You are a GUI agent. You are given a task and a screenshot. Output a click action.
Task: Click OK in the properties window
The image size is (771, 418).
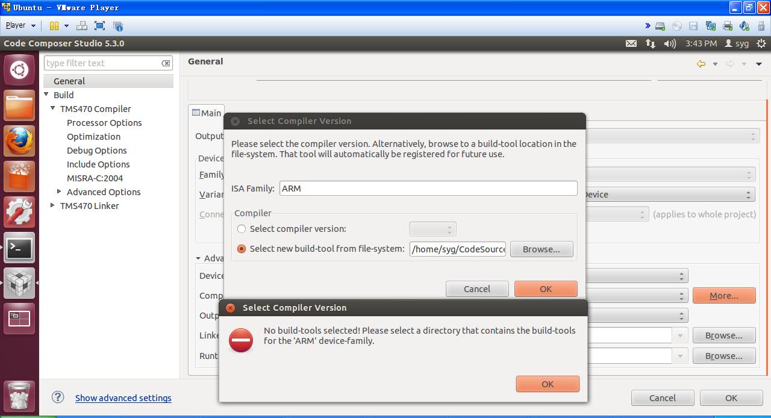point(731,398)
